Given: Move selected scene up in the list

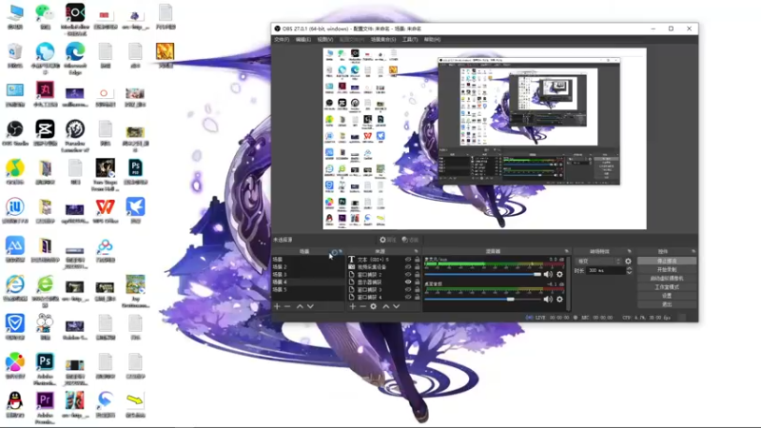Looking at the screenshot, I should tap(300, 306).
